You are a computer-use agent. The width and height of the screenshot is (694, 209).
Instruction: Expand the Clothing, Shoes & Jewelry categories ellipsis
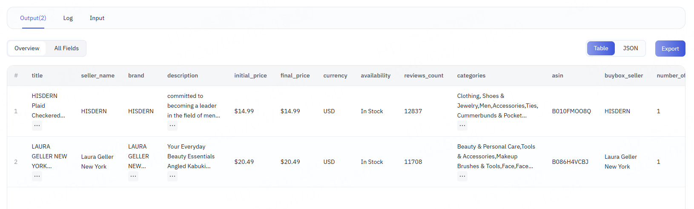coord(462,125)
